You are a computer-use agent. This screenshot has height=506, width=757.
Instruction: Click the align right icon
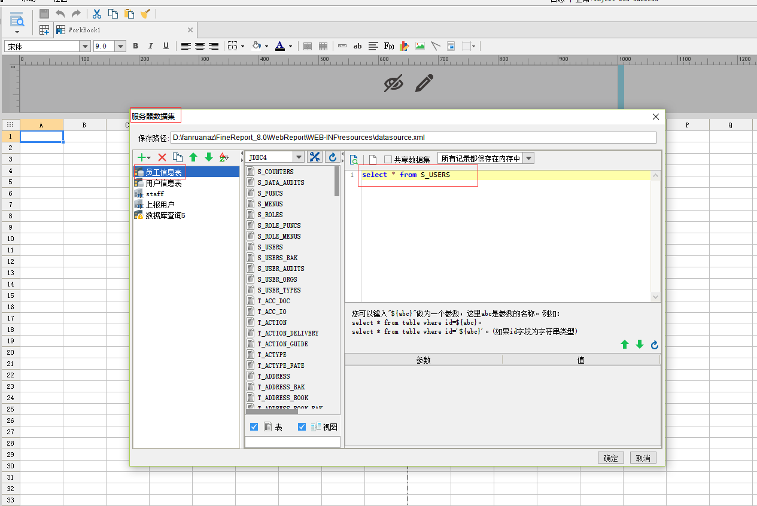click(214, 46)
